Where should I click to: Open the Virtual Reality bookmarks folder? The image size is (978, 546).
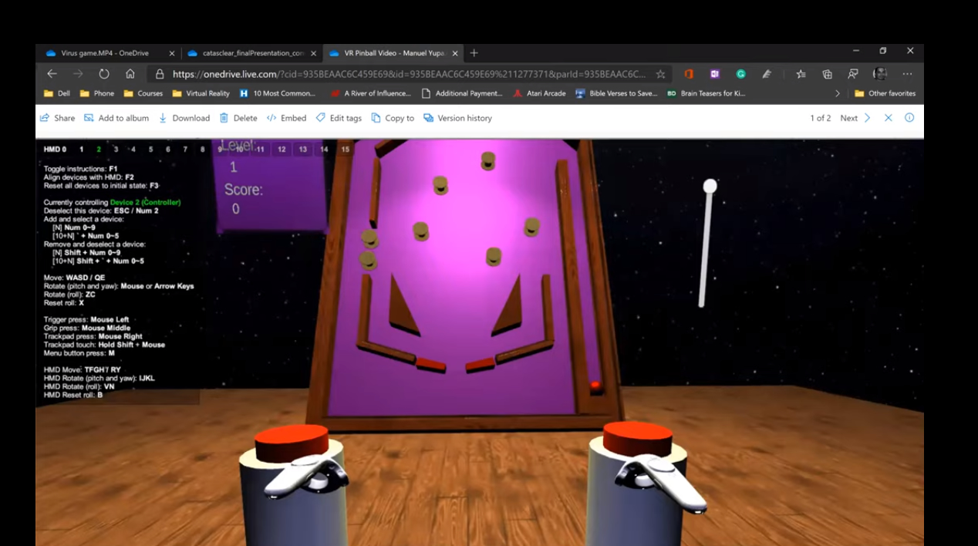click(x=201, y=93)
